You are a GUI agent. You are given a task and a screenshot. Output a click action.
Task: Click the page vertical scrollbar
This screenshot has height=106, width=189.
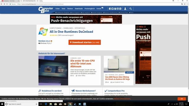(188, 48)
